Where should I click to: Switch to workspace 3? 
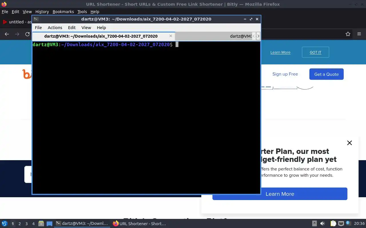26,224
